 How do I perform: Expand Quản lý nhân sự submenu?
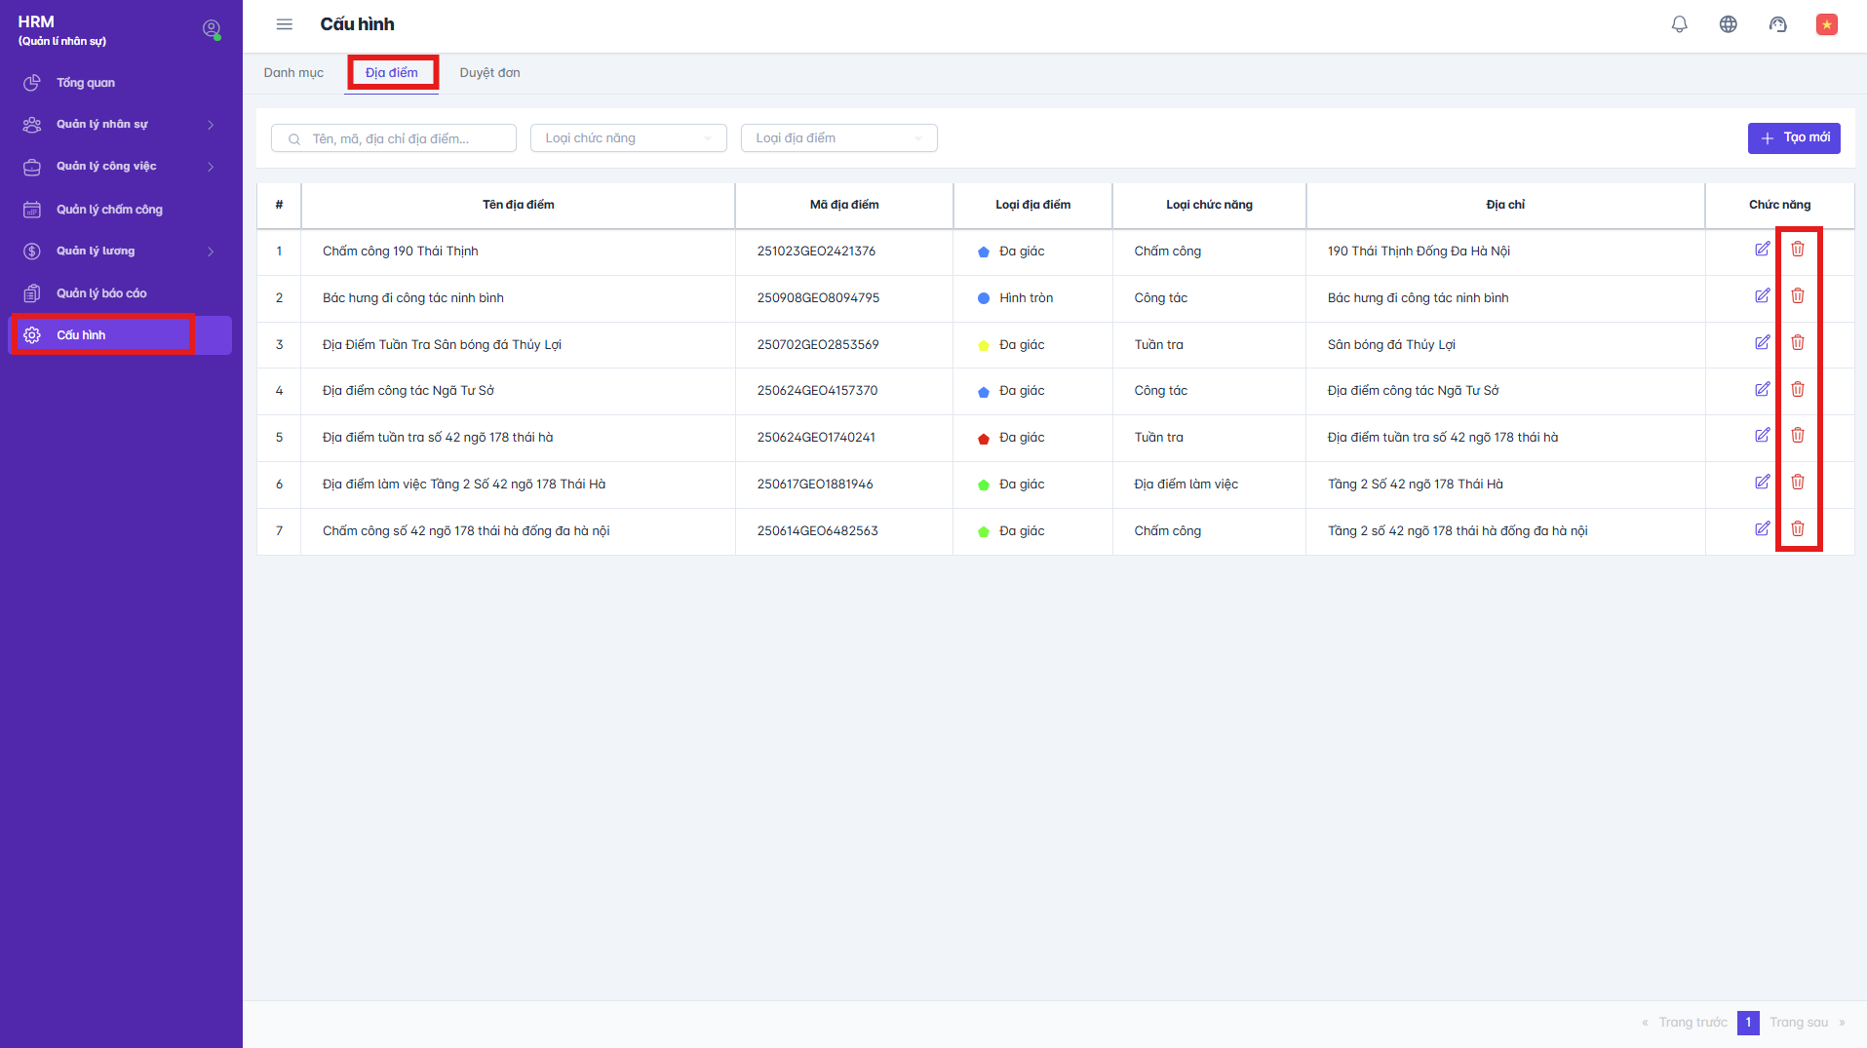click(121, 125)
